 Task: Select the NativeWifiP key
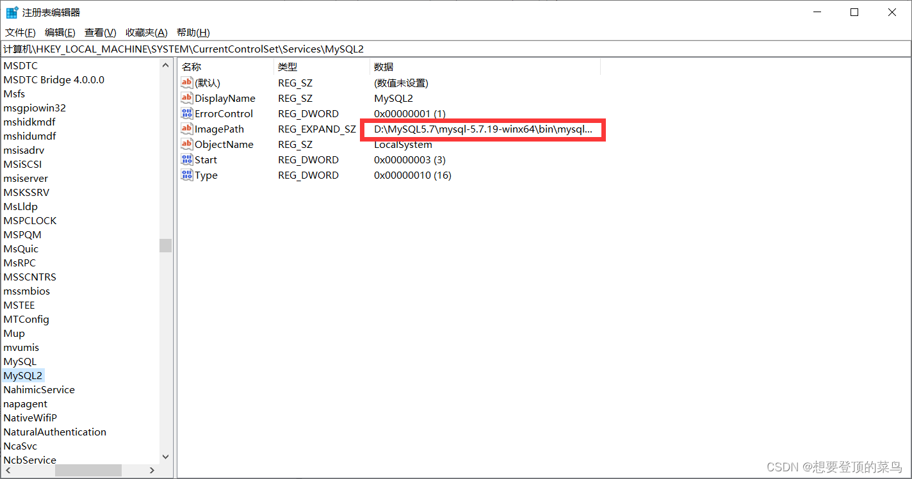tap(30, 418)
